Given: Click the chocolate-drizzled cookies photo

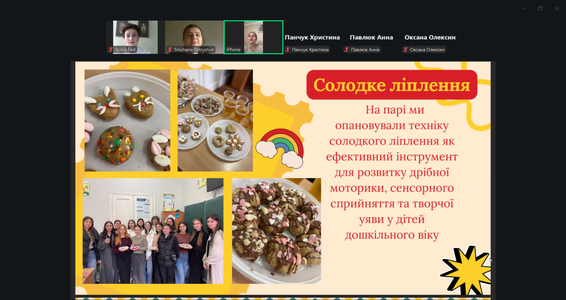Looking at the screenshot, I should click(x=276, y=231).
